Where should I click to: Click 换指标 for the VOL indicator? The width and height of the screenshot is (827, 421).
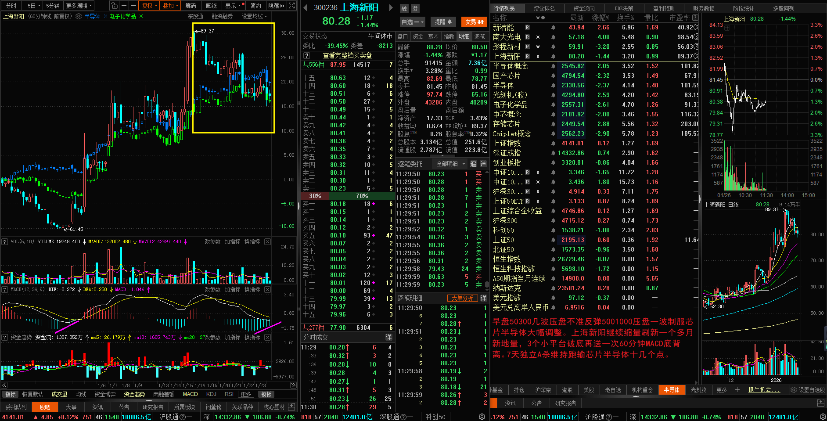[x=252, y=241]
